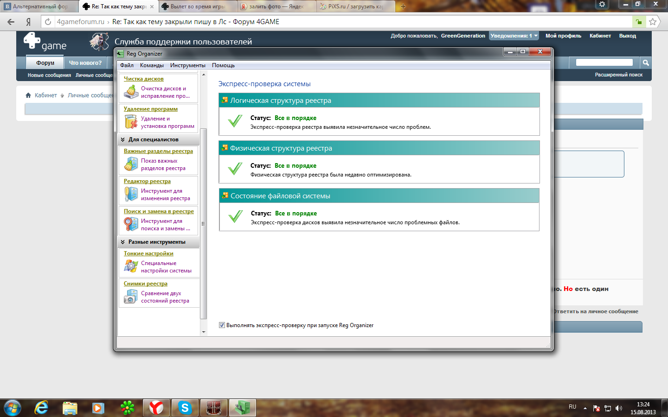The image size is (668, 417).
Task: Go back with the browser arrow
Action: click(11, 22)
